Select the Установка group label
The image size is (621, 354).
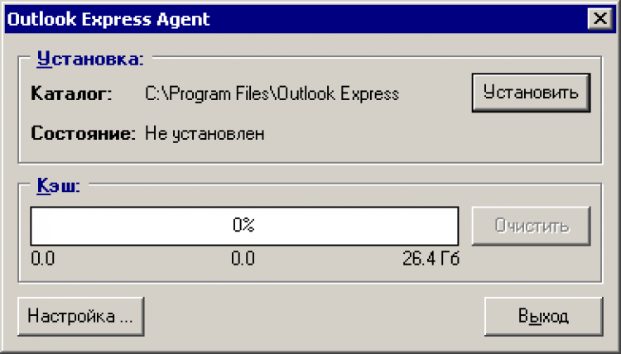[x=90, y=59]
